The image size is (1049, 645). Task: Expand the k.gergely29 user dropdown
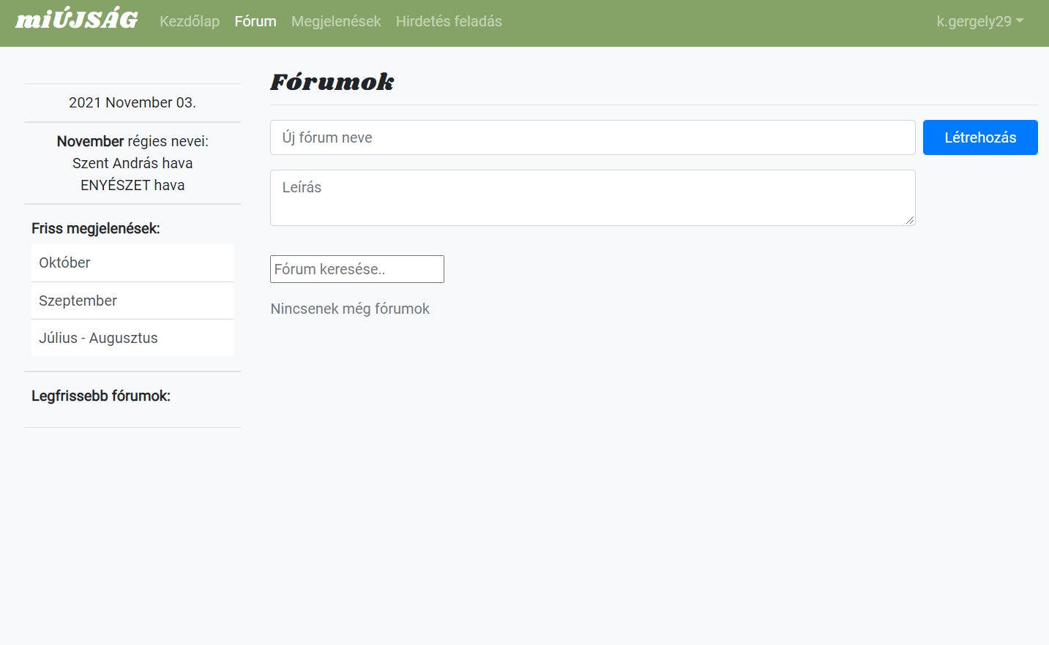click(980, 21)
